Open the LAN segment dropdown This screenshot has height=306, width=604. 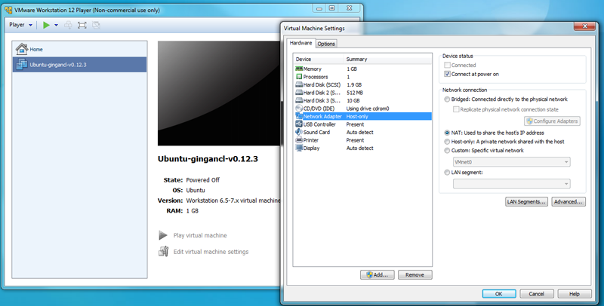512,184
